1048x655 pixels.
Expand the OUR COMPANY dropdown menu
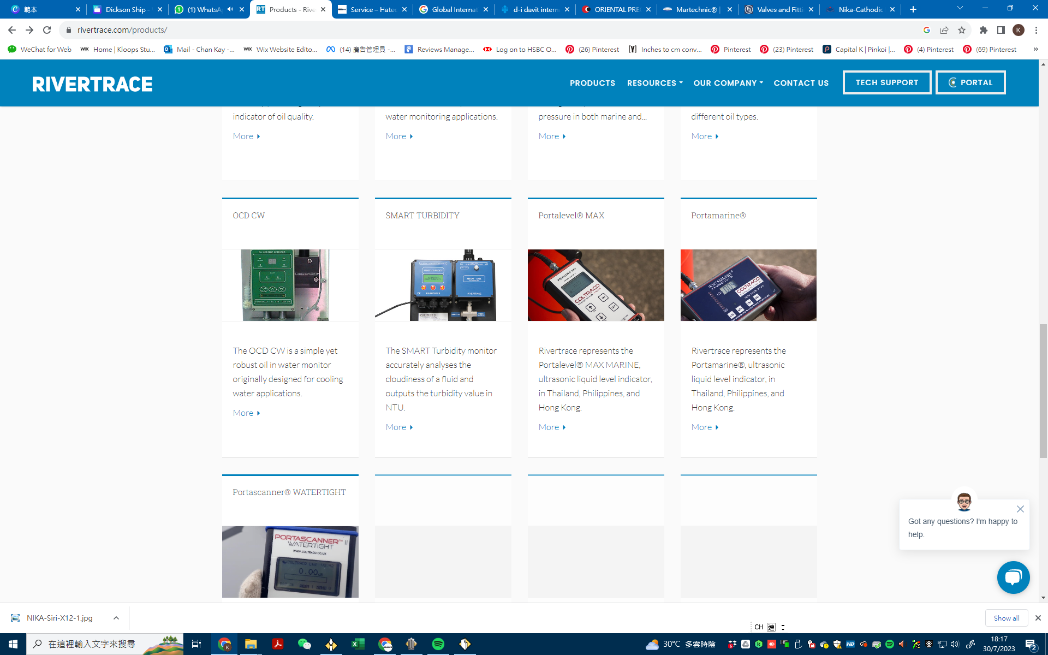[x=728, y=83]
